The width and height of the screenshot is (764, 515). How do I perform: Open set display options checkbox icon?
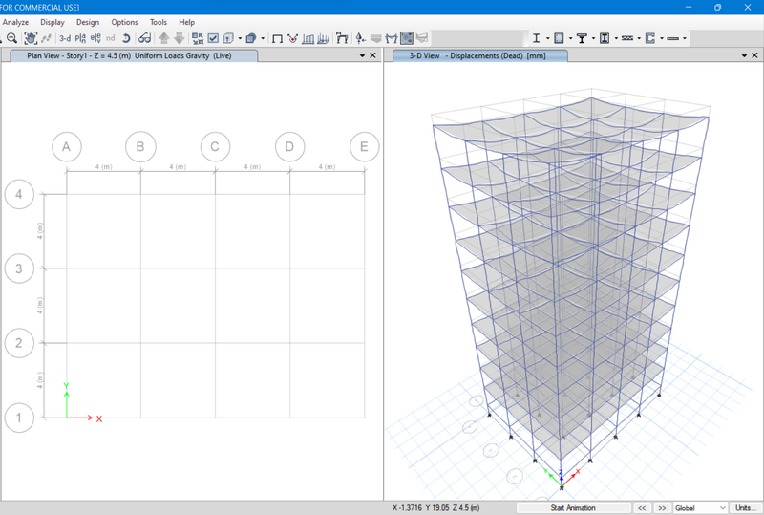tap(213, 38)
